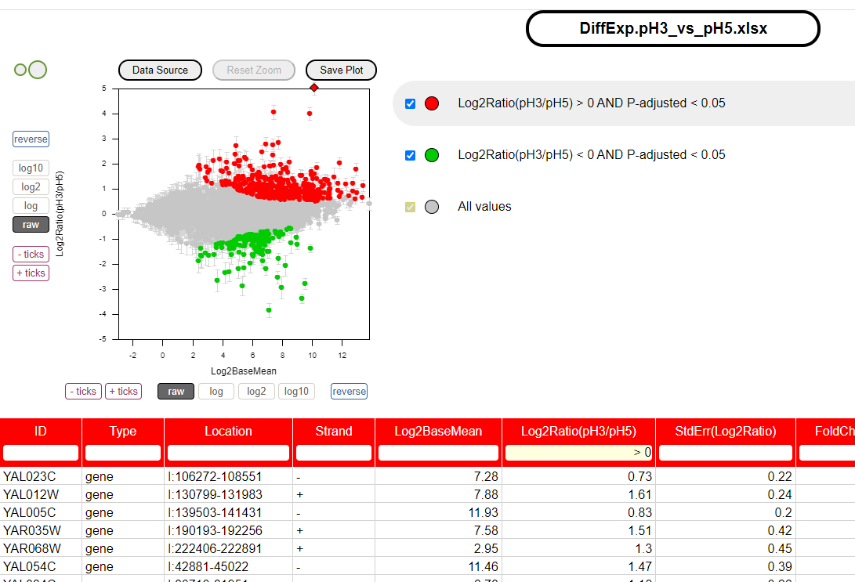
Task: Toggle the red Log2Ratio > 0 series checkbox
Action: click(x=411, y=103)
